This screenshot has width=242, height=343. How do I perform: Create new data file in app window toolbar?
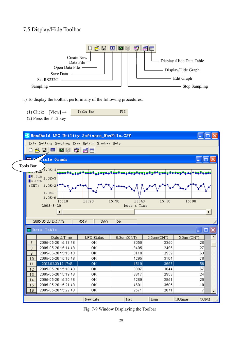pyautogui.click(x=30, y=150)
